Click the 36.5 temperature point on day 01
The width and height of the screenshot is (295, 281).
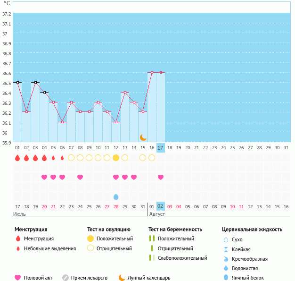(17, 82)
